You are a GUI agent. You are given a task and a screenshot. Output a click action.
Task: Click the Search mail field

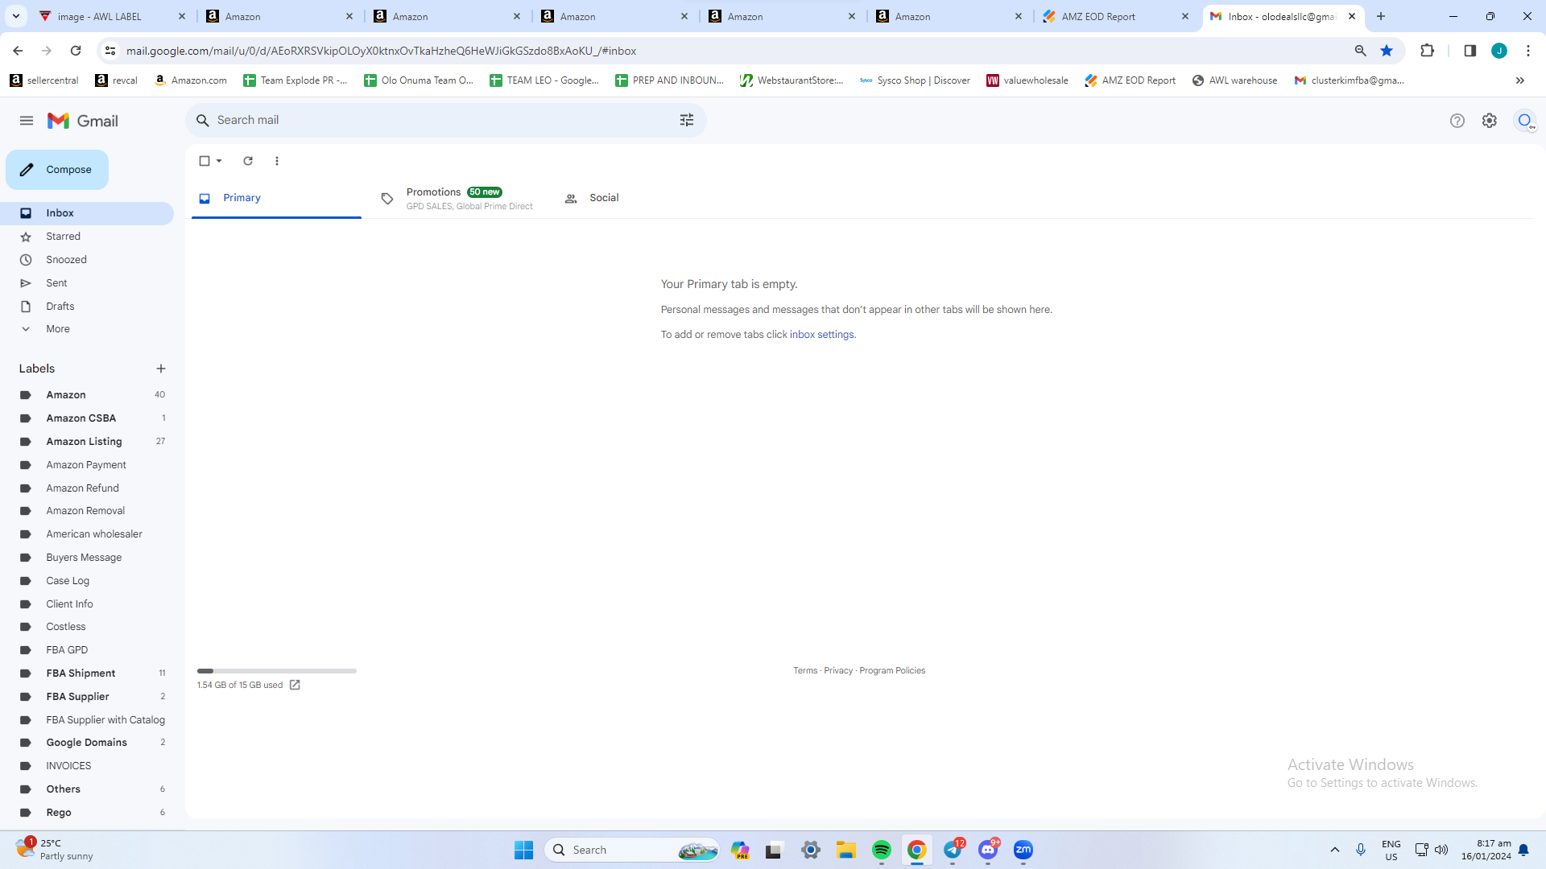[445, 120]
